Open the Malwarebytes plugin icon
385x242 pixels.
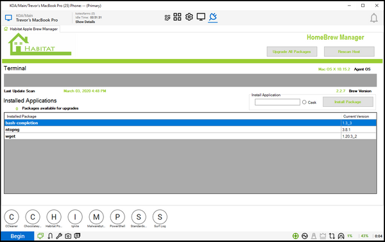pos(96,217)
